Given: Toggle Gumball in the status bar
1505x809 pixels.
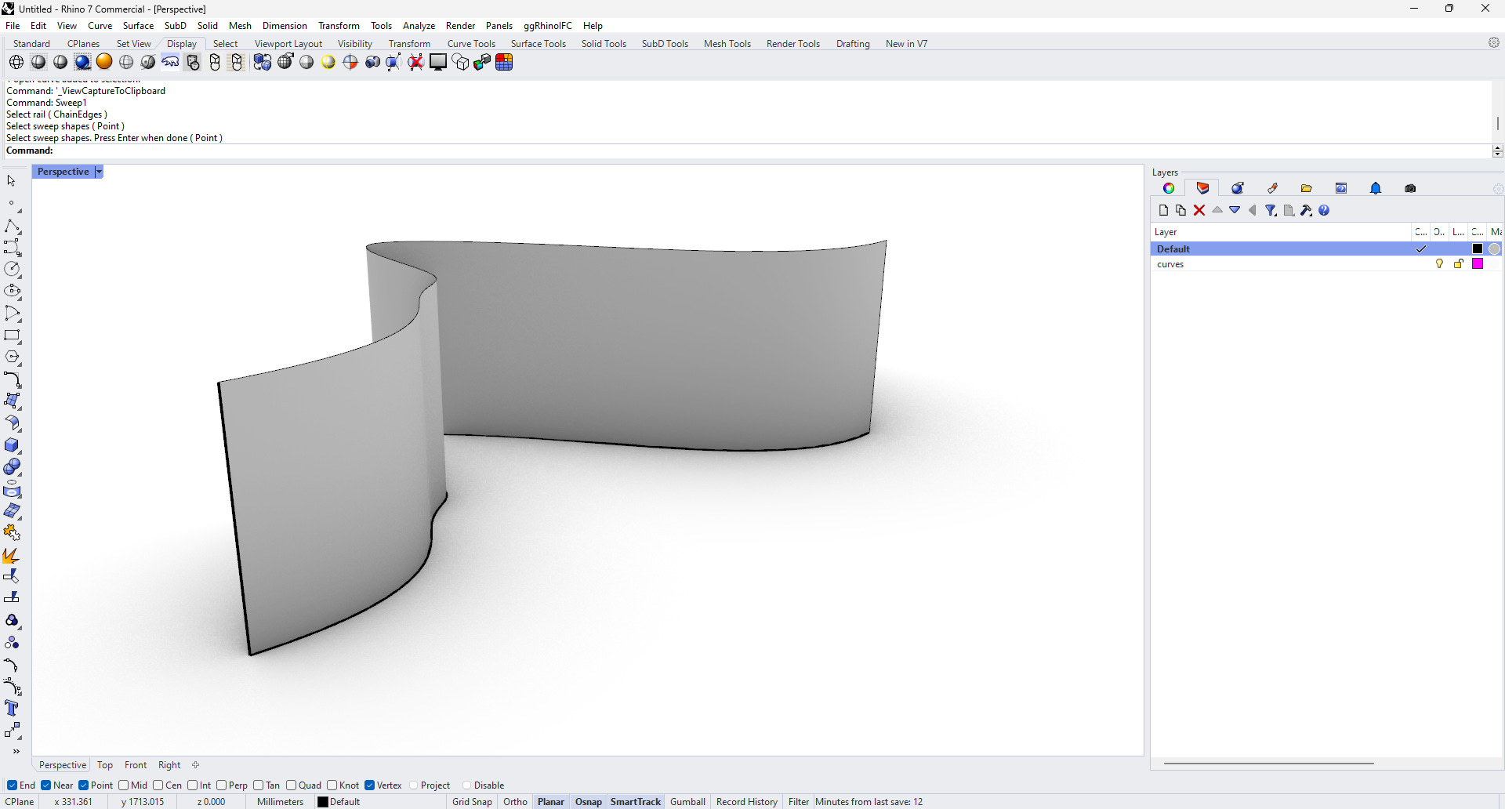Looking at the screenshot, I should click(687, 802).
